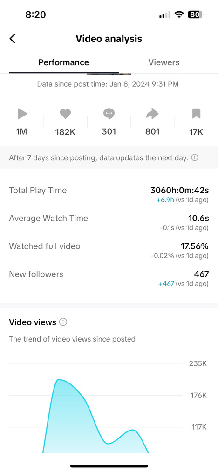Tap the Video analysis page title
This screenshot has width=218, height=472.
point(109,39)
